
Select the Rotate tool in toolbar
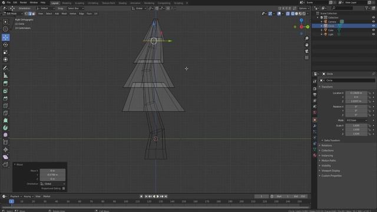click(x=5, y=45)
